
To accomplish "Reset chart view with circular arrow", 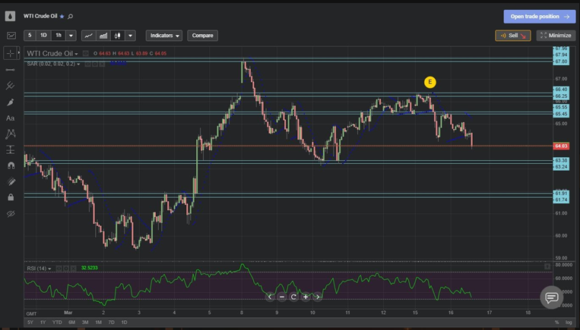I will [x=293, y=297].
